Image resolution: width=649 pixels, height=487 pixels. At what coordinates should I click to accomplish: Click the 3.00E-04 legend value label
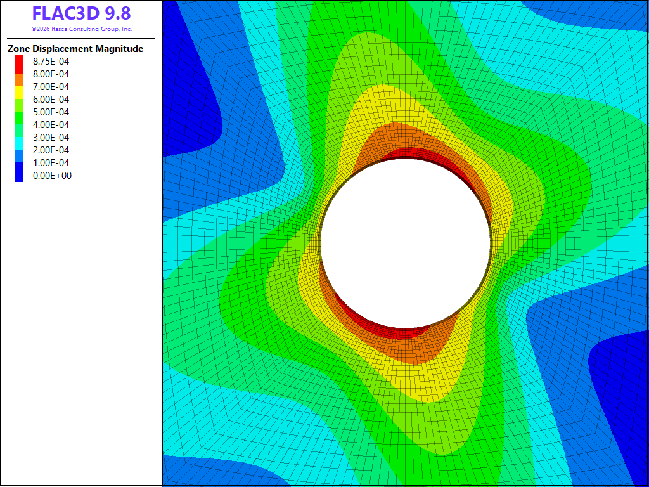point(51,138)
